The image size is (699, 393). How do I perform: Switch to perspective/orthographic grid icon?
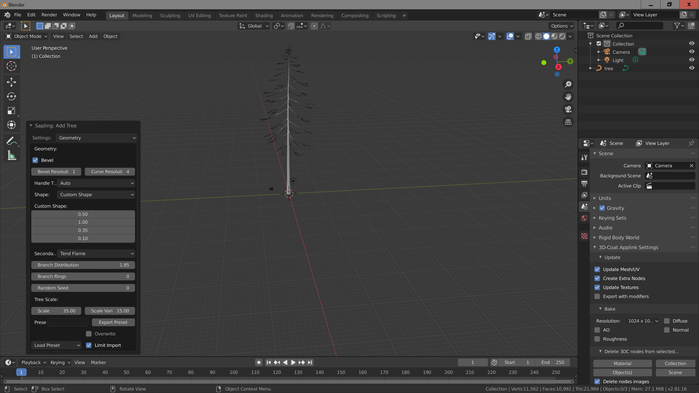568,122
